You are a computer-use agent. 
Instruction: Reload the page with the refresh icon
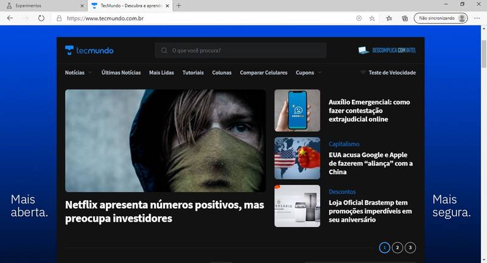click(x=41, y=18)
